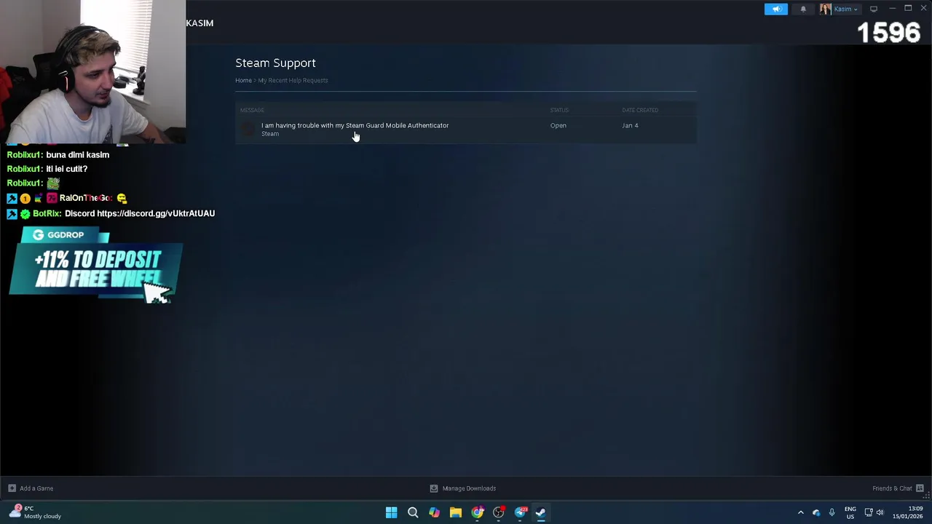932x524 pixels.
Task: Open the Steam announcements megaphone button
Action: tap(776, 9)
